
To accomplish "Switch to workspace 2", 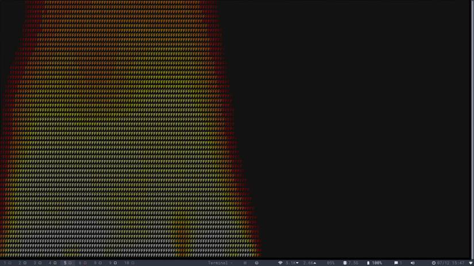I will click(22, 263).
